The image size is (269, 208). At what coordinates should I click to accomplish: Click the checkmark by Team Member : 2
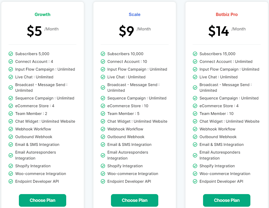(11, 113)
